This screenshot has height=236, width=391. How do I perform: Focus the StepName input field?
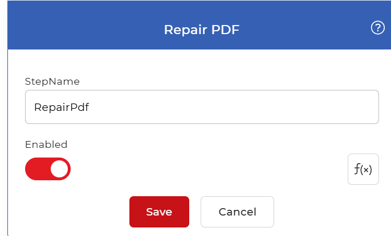202,107
